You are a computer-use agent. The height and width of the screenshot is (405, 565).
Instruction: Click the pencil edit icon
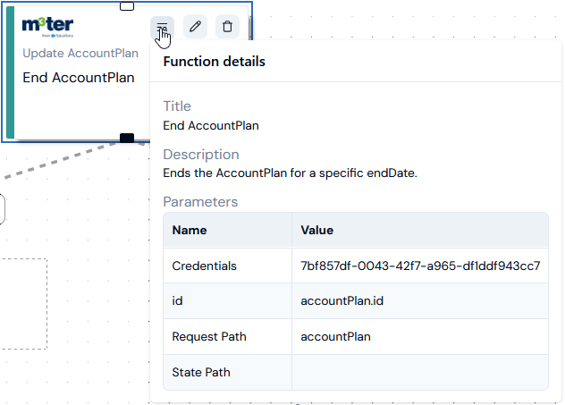pyautogui.click(x=195, y=27)
